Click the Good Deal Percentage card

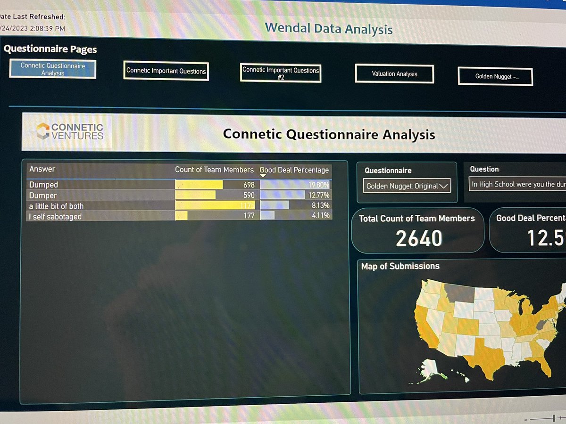click(x=528, y=231)
